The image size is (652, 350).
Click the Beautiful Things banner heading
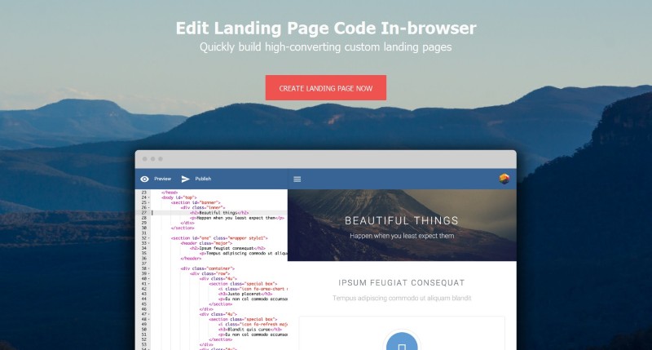[x=402, y=220]
